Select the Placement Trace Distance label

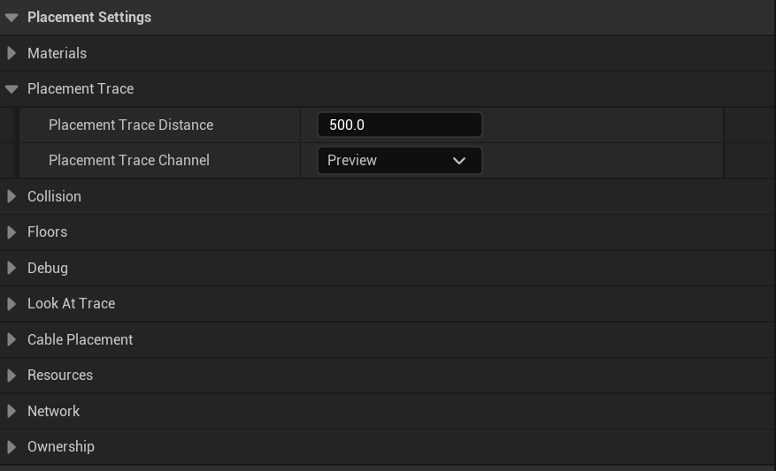click(131, 125)
